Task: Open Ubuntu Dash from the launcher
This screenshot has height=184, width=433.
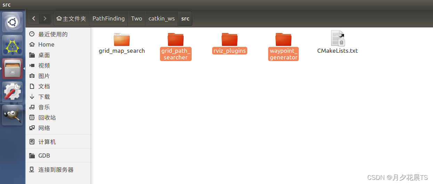Action: click(x=13, y=22)
